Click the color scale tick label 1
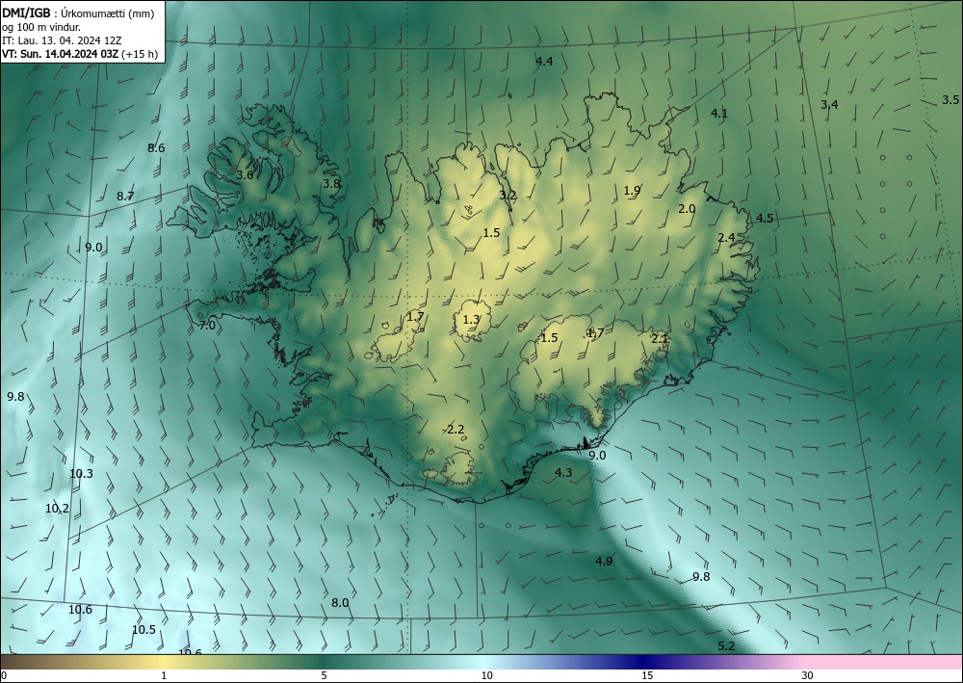Viewport: 963px width, 683px height. click(x=164, y=676)
